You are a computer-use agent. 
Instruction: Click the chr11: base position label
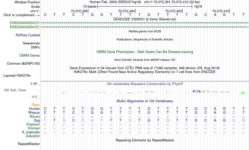(35, 11)
